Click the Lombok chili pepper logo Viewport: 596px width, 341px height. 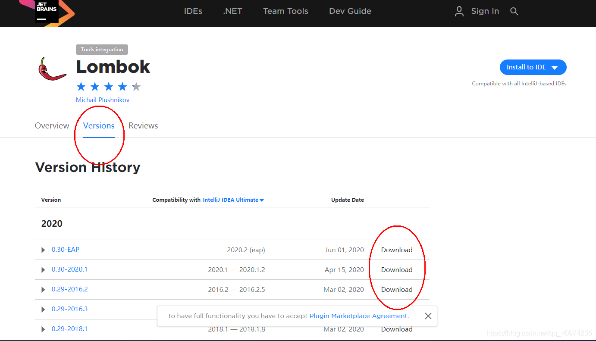52,69
